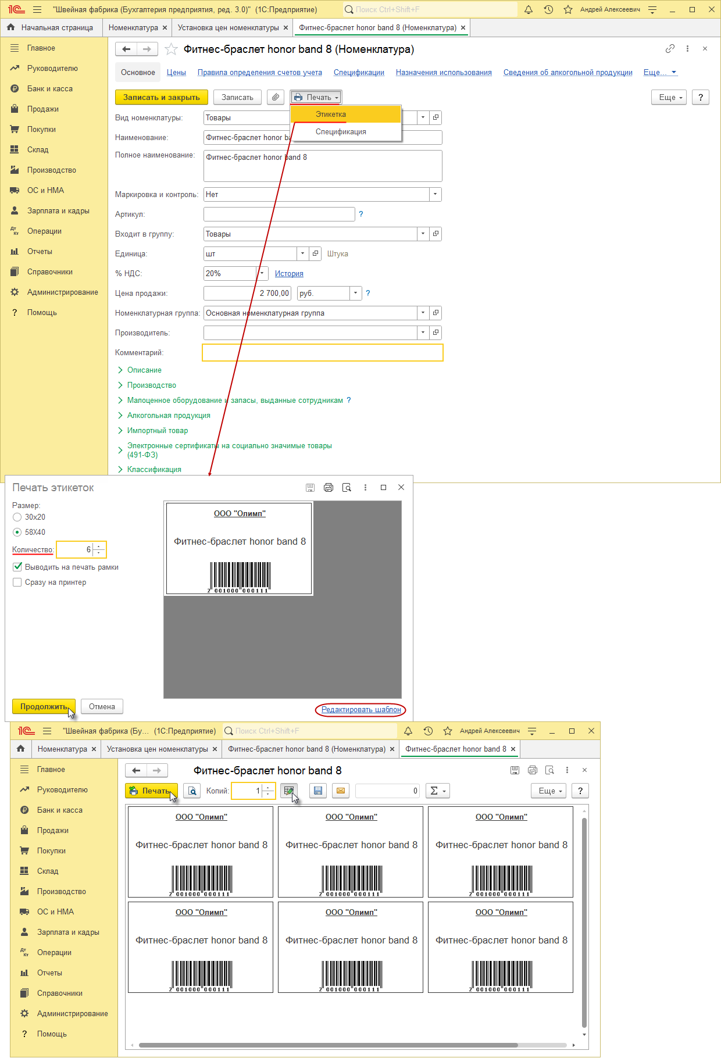Increase Количество stepper in label dialog

99,546
